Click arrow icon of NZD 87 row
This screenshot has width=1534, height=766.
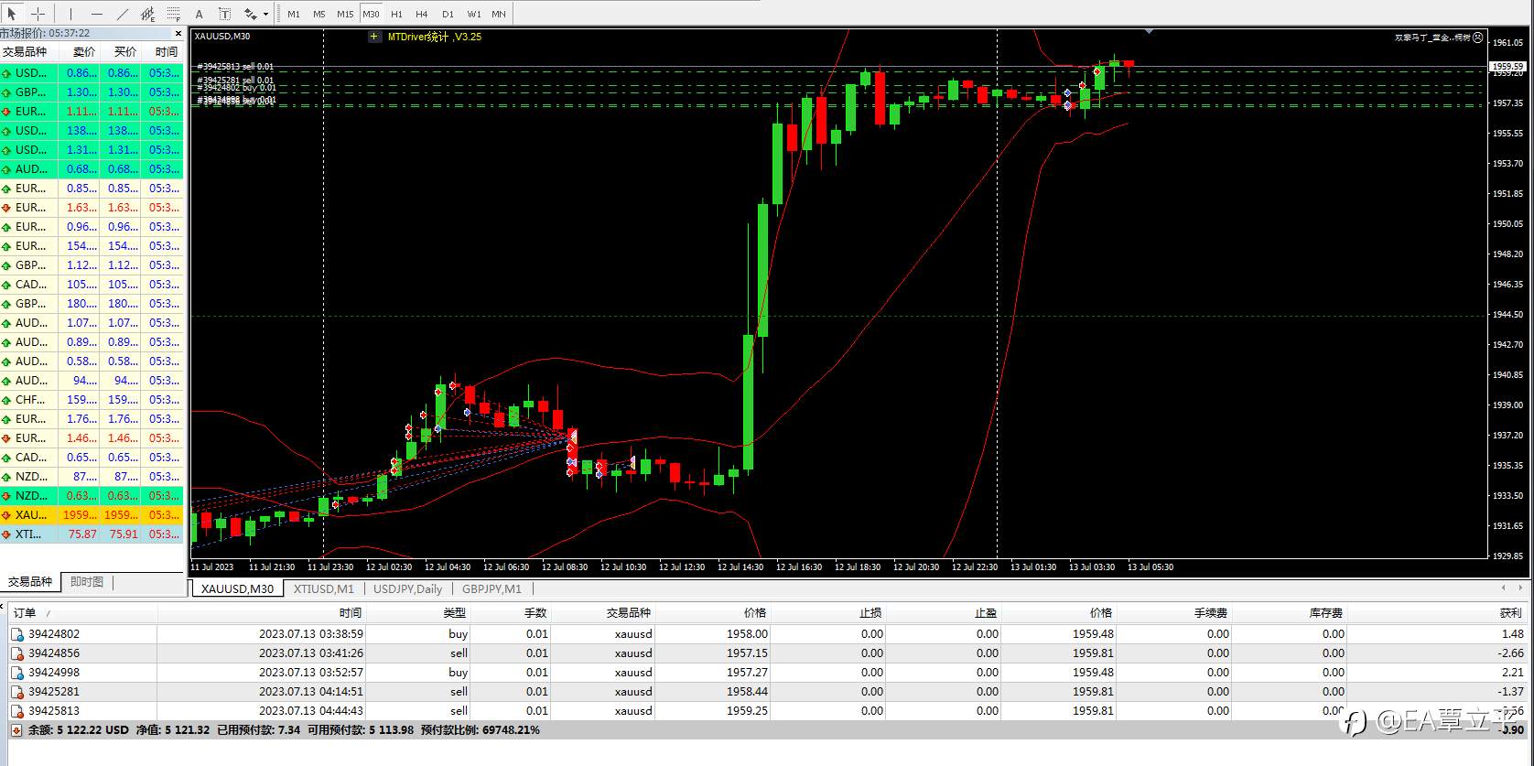6,477
